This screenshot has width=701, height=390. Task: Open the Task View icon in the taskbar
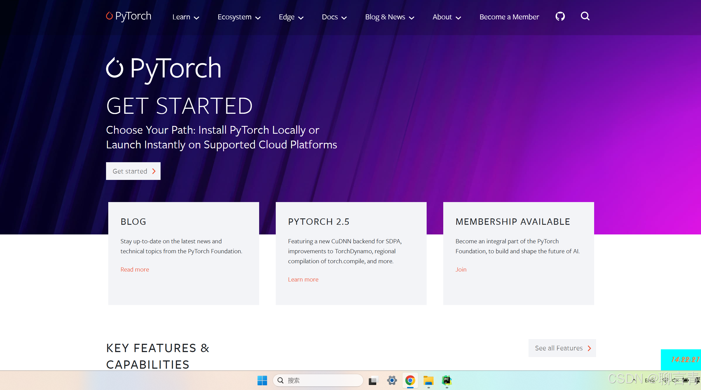(373, 380)
